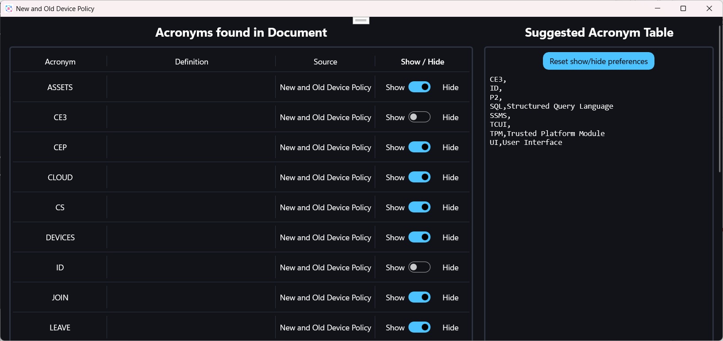The height and width of the screenshot is (341, 723).
Task: Click 'Acronyms found in Document' heading
Action: coord(241,32)
